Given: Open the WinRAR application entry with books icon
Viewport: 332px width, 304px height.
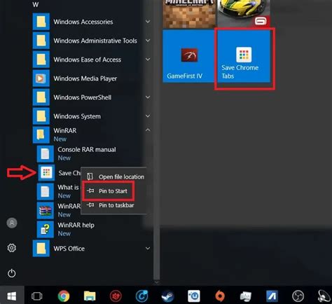Looking at the screenshot, I should coord(59,210).
